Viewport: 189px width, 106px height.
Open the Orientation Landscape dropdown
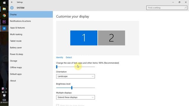coord(76,76)
